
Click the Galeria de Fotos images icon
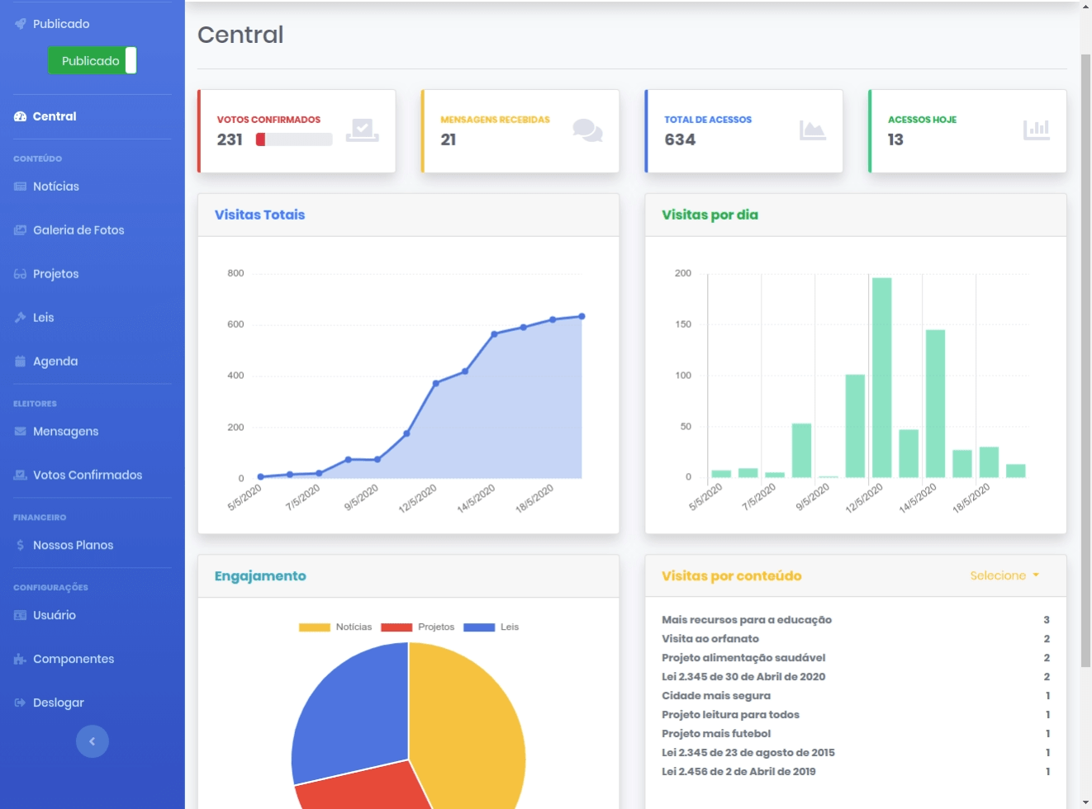click(20, 230)
